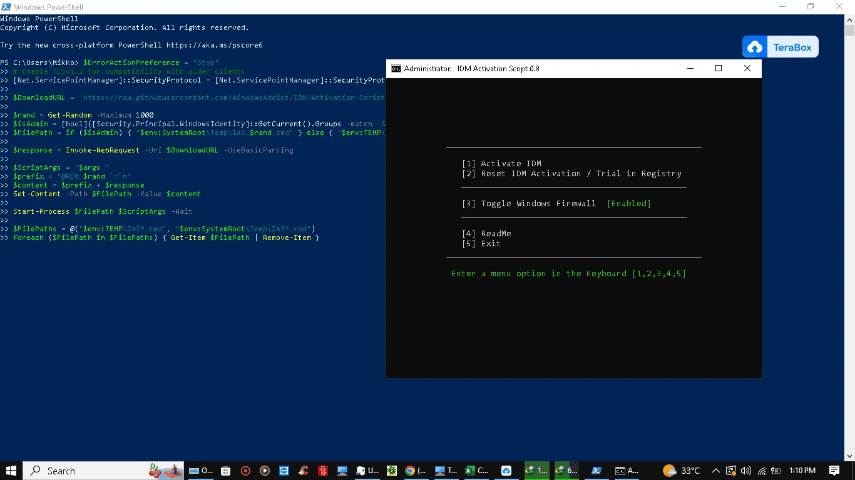The image size is (855, 480).
Task: Click the '$response = Invoke-WebRequest' line
Action: click(153, 150)
